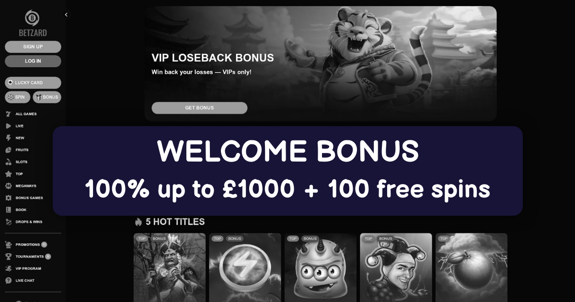Click the Sign Up button
The width and height of the screenshot is (575, 302).
pos(33,46)
